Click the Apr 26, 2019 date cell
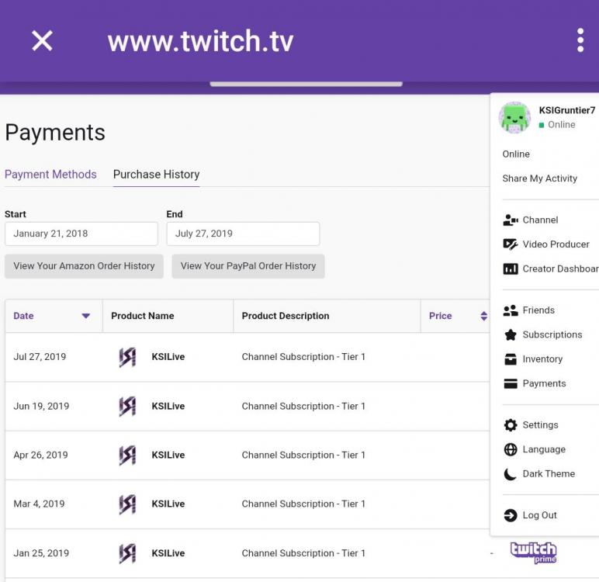The height and width of the screenshot is (582, 599). coord(40,456)
